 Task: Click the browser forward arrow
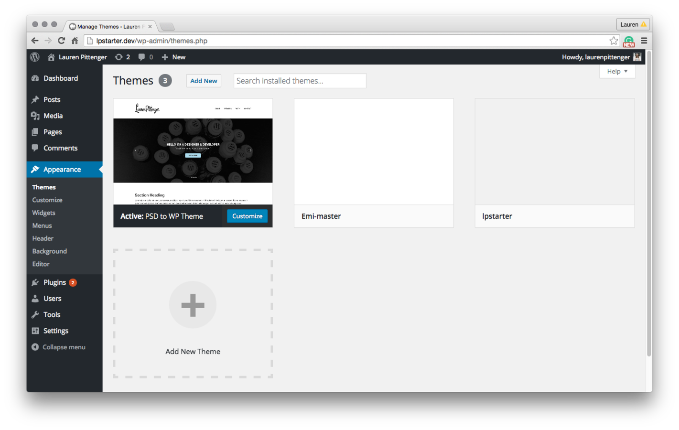[48, 41]
